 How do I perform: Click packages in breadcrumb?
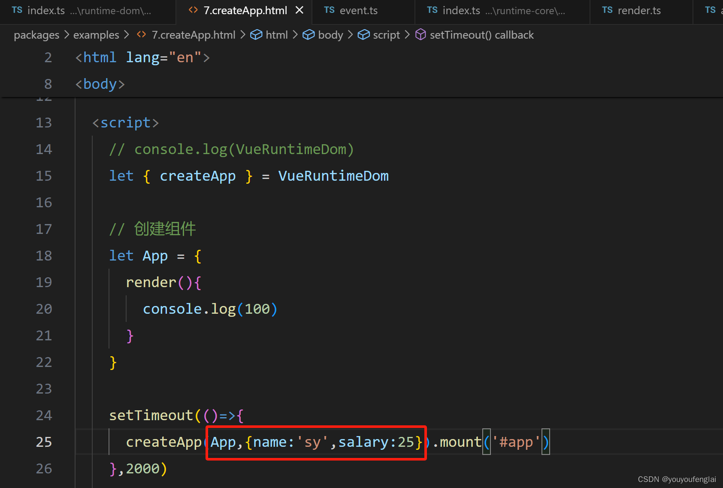[x=36, y=35]
